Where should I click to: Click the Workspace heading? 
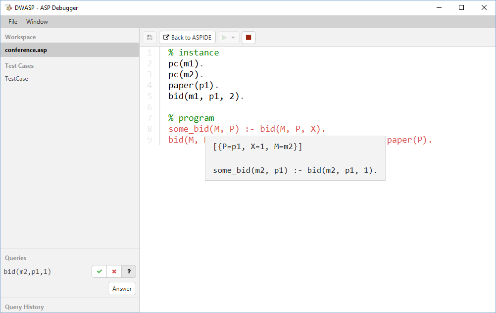(20, 37)
